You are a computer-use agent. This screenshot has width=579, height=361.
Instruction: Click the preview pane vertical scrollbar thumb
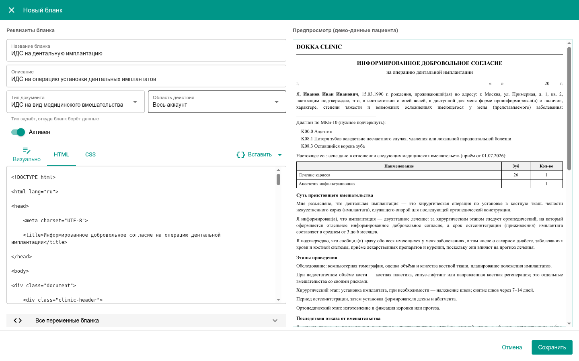click(569, 108)
